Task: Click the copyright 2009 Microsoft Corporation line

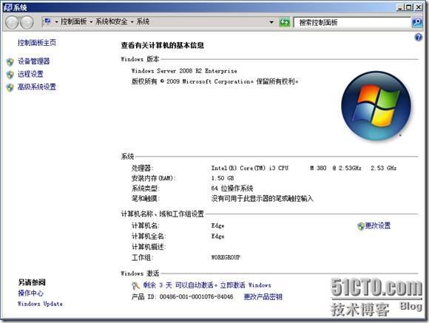Action: [x=214, y=81]
